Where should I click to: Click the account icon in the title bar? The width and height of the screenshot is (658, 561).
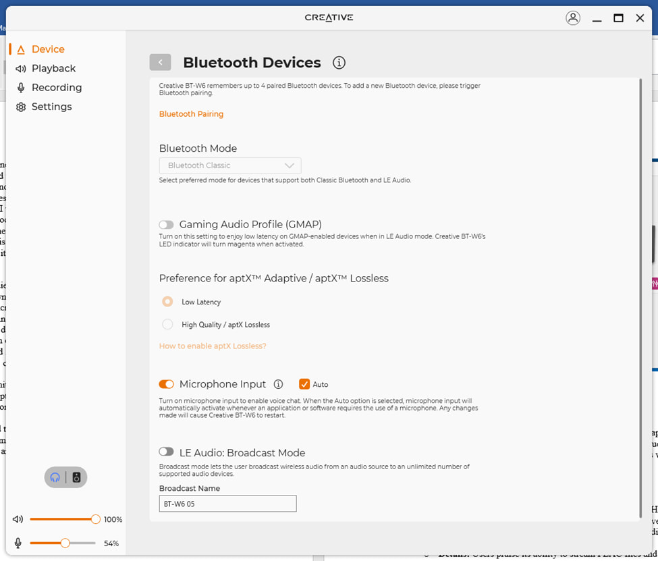[x=573, y=18]
